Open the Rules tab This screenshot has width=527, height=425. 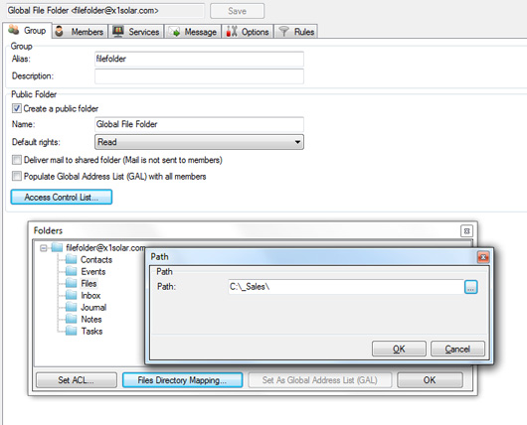(295, 32)
